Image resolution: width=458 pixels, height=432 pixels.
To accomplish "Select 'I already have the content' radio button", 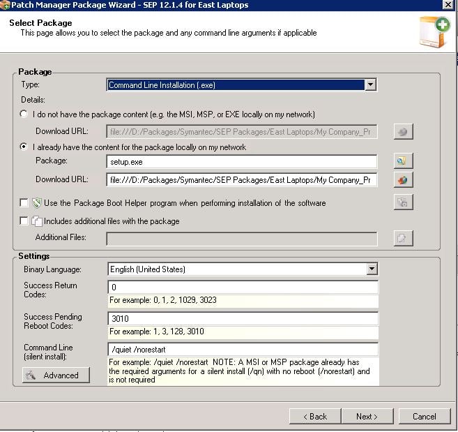I will (24, 147).
